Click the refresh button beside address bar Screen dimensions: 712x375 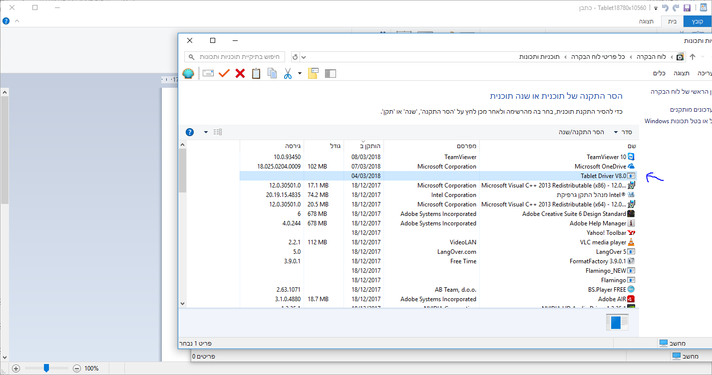[x=295, y=57]
